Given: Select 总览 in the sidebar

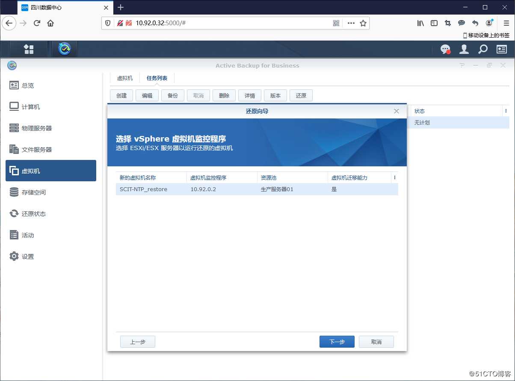Looking at the screenshot, I should click(51, 85).
